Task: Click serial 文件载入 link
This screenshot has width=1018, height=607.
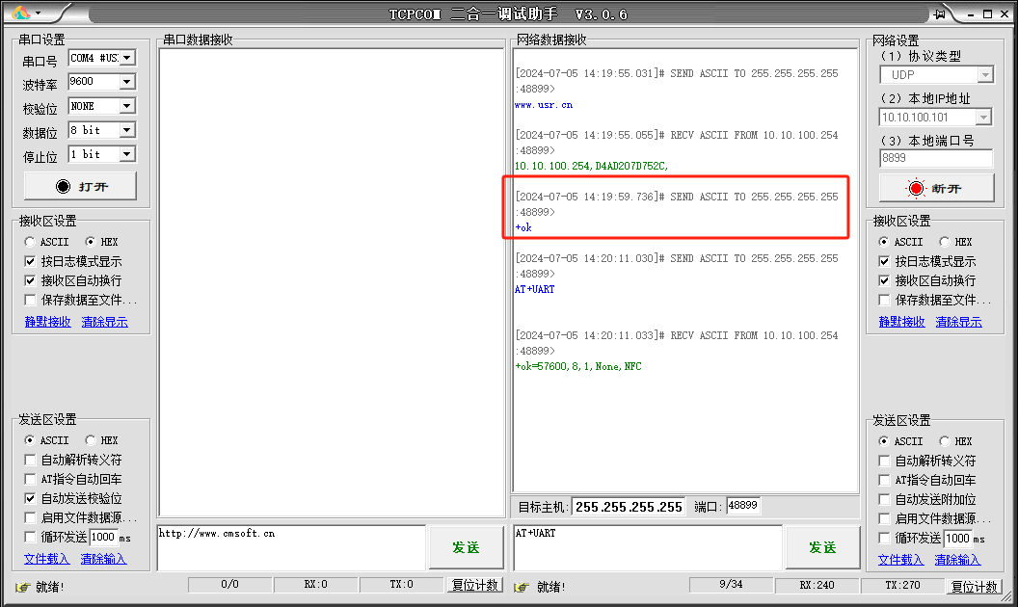Action: pos(46,558)
